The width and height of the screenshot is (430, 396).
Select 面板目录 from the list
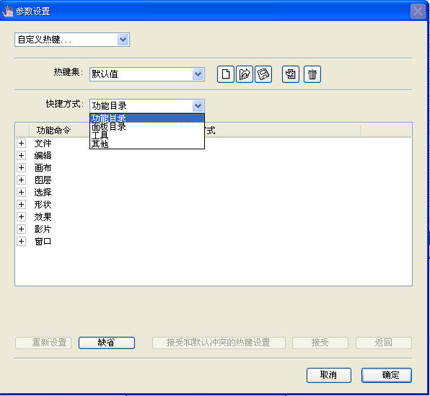(x=109, y=127)
